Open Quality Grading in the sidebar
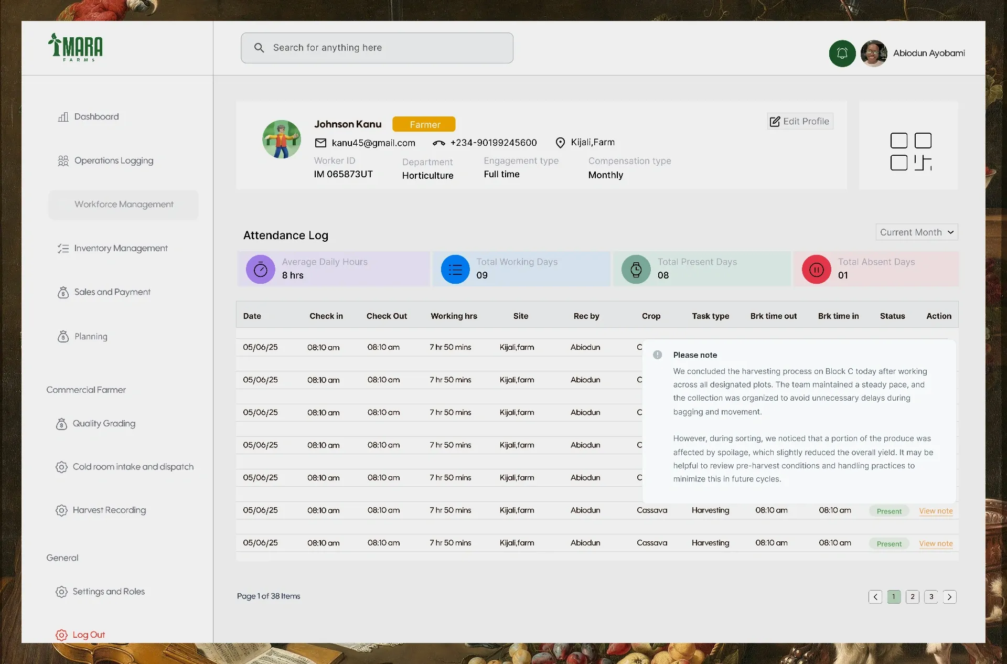This screenshot has height=664, width=1007. coord(104,423)
